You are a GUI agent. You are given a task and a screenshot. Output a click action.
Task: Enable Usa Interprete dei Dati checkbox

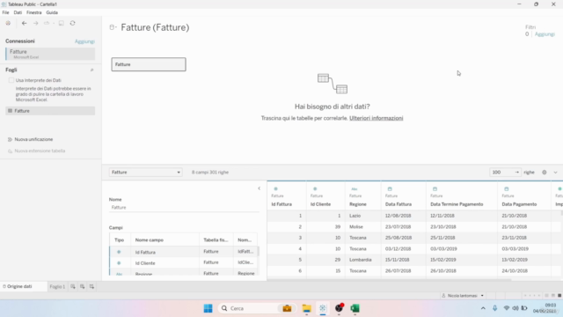pos(11,80)
